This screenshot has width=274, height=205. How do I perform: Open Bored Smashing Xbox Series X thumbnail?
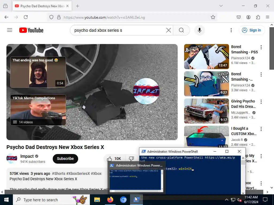click(206, 84)
